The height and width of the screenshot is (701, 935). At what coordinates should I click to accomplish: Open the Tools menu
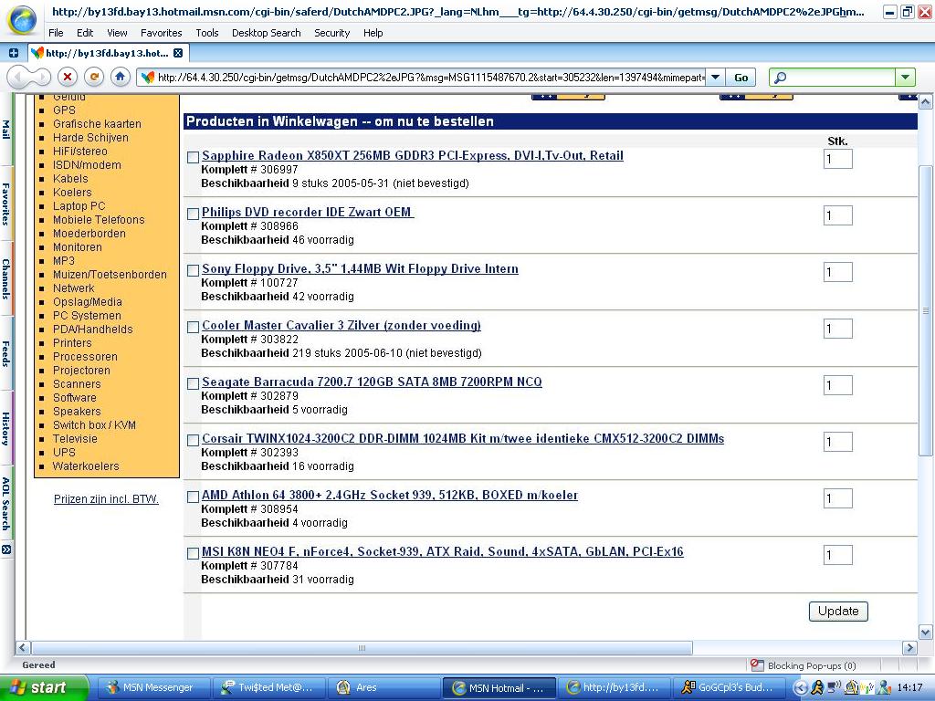[x=207, y=33]
